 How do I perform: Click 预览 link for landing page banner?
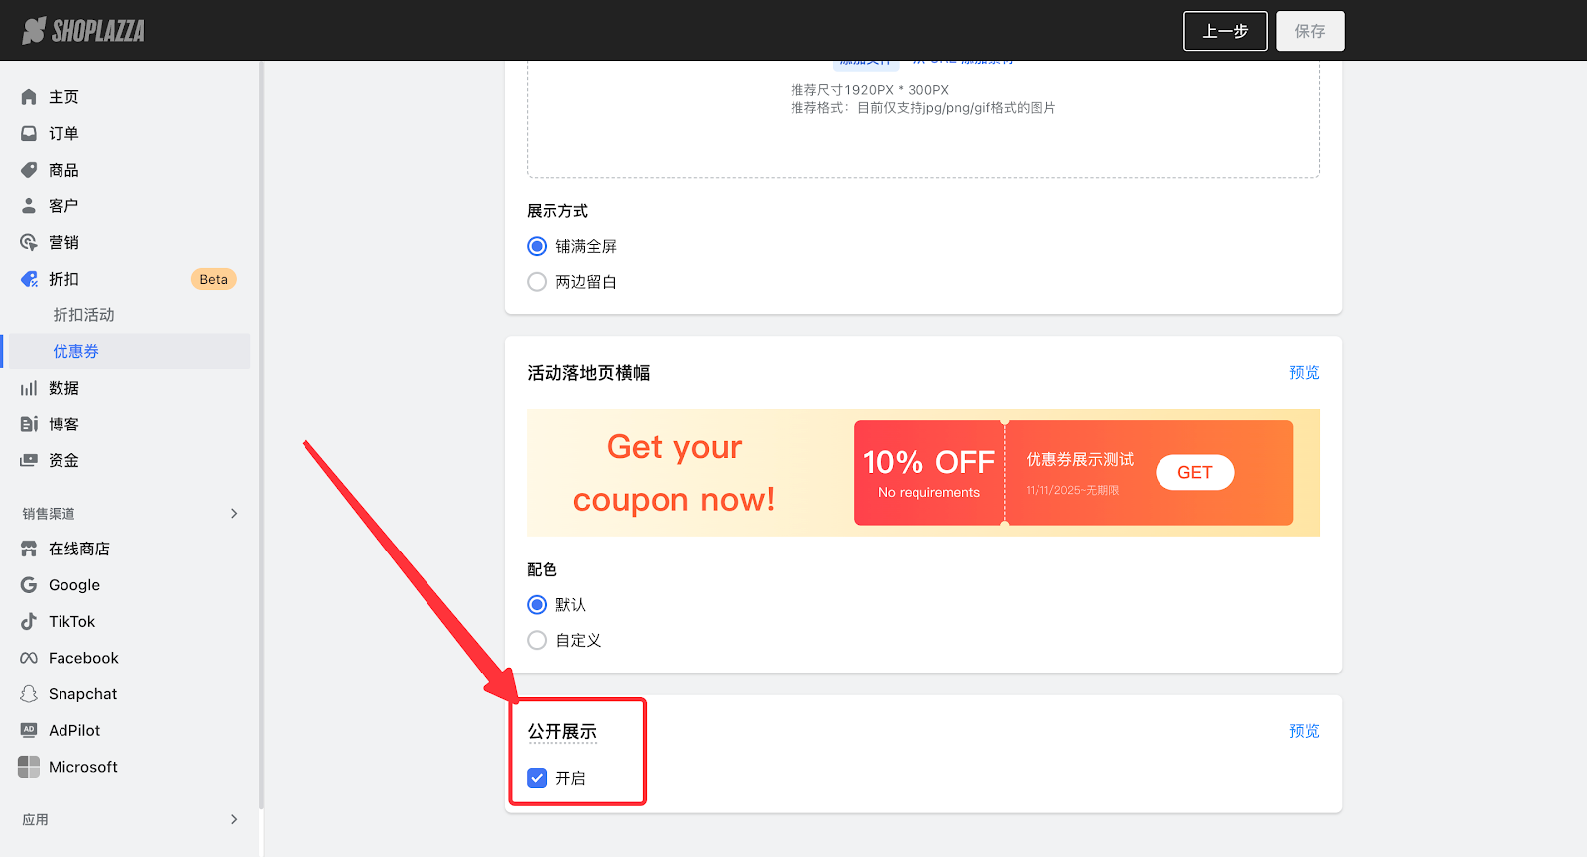pyautogui.click(x=1303, y=373)
